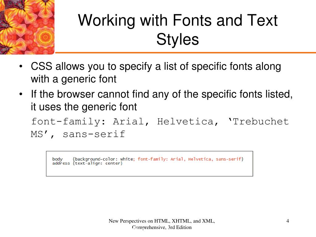Click the 'address {text-align: center}' code line
The width and height of the screenshot is (316, 237).
tap(87, 164)
